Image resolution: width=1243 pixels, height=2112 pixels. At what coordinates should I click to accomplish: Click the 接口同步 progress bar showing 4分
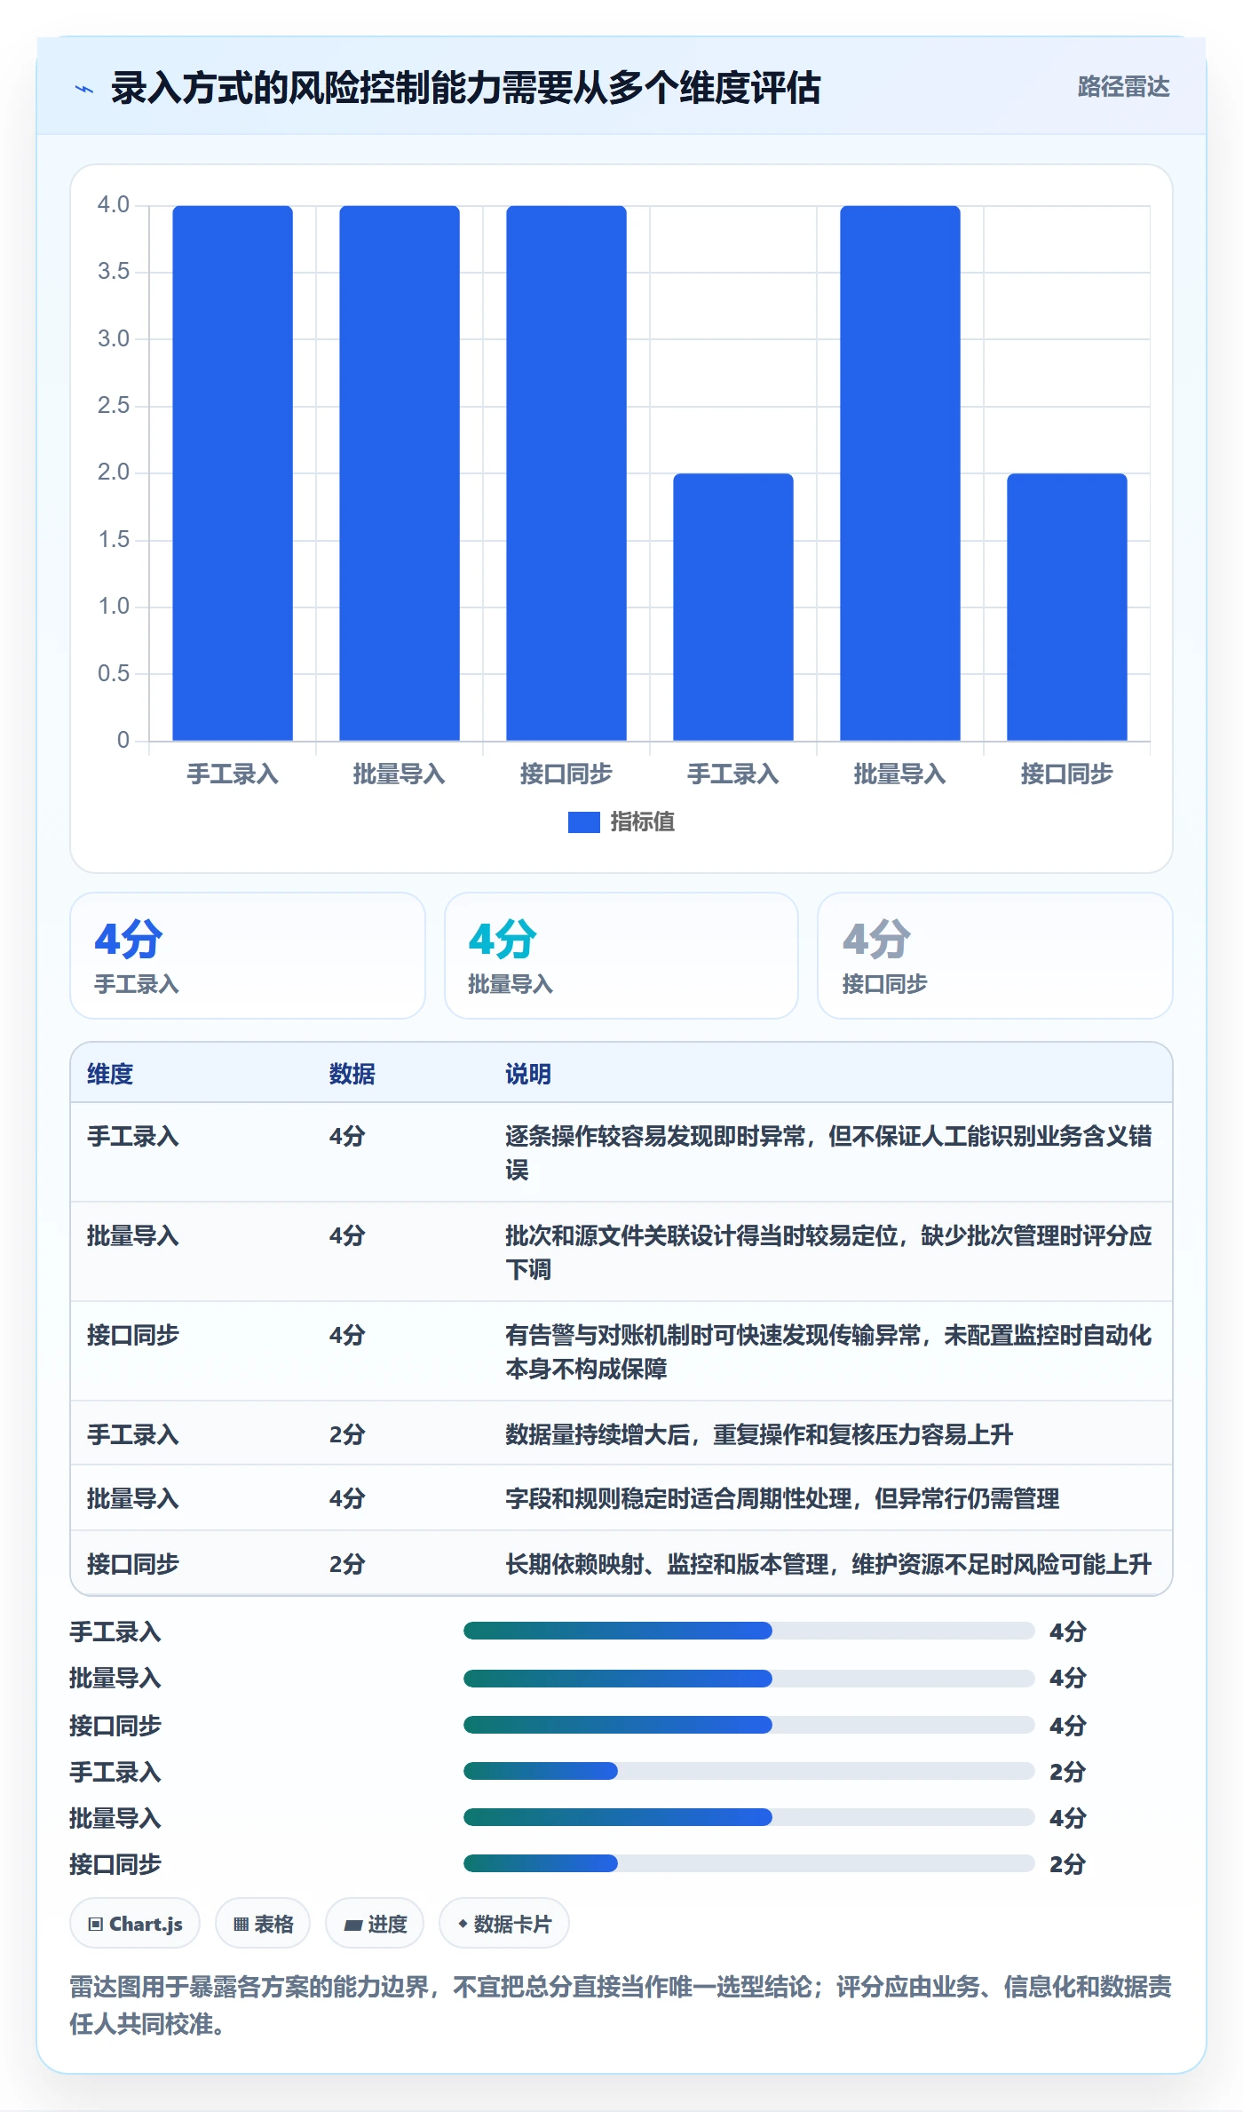click(x=749, y=1725)
